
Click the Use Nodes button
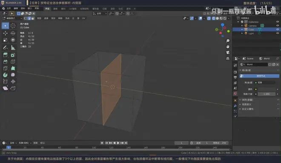(259, 76)
